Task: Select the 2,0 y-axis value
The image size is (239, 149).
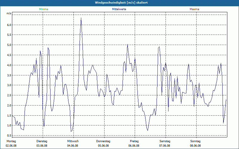Action: [9, 105]
